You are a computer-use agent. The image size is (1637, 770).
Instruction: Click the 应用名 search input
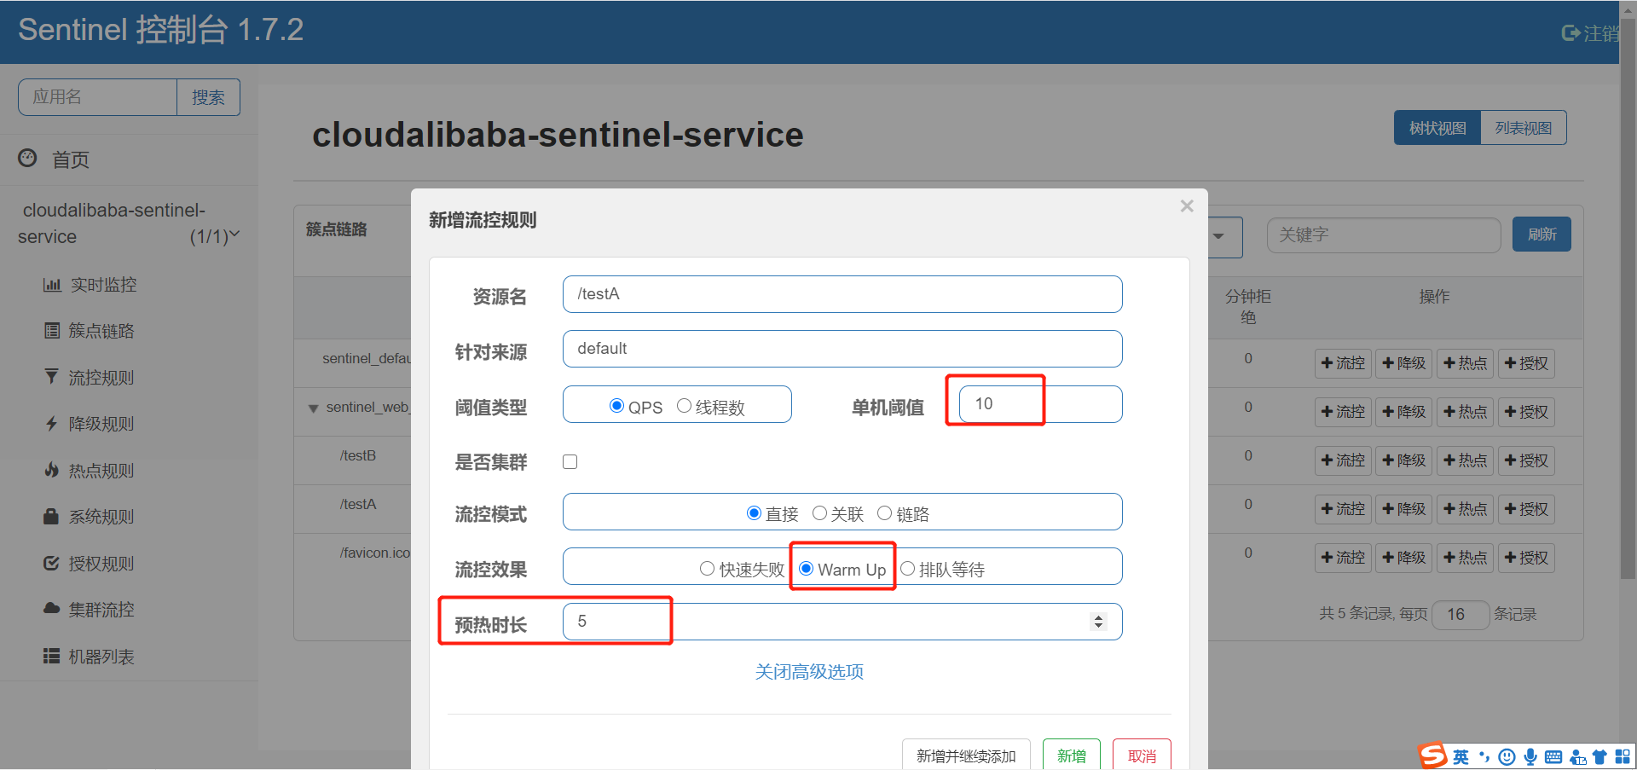pos(97,97)
